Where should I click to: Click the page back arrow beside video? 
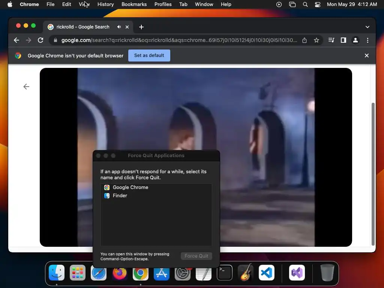(x=26, y=87)
